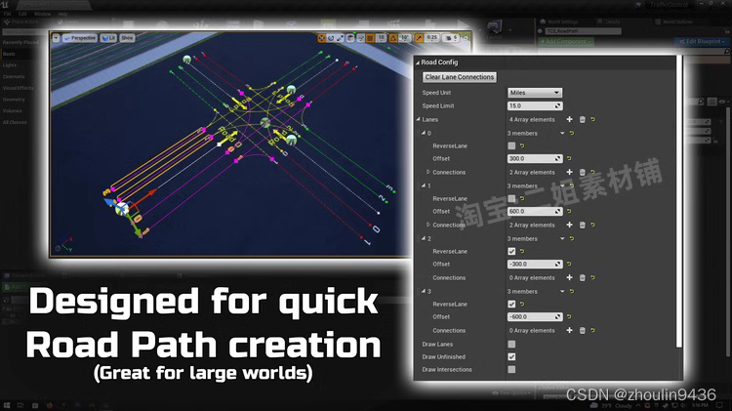The image size is (732, 411).
Task: Add a connection to lane 3
Action: pos(570,331)
